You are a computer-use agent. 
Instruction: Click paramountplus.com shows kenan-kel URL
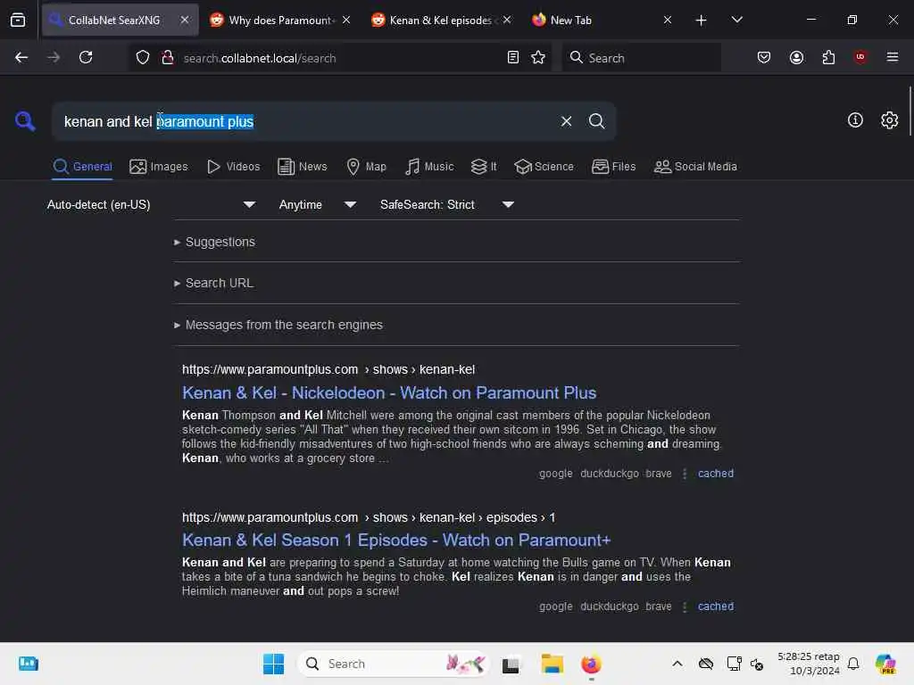pos(328,370)
